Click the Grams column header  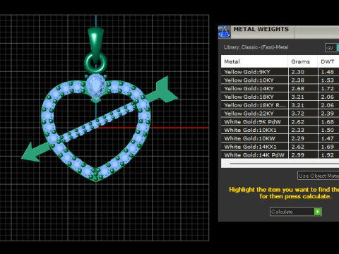click(302, 61)
